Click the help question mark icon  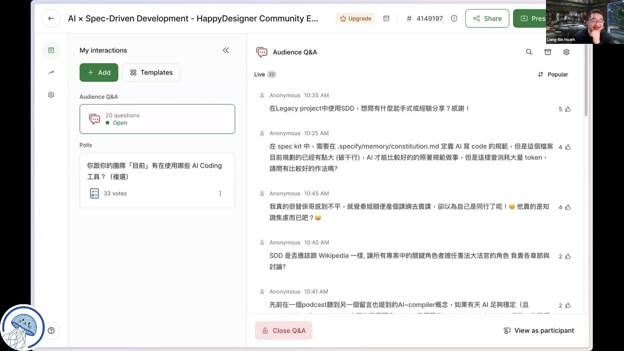(51, 331)
